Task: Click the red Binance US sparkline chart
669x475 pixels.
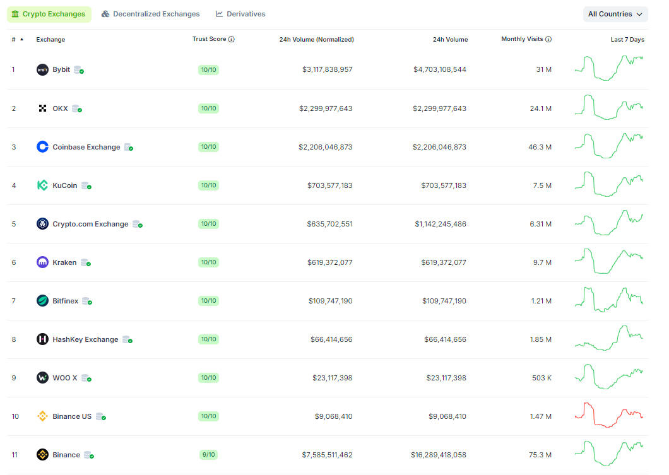Action: 609,415
